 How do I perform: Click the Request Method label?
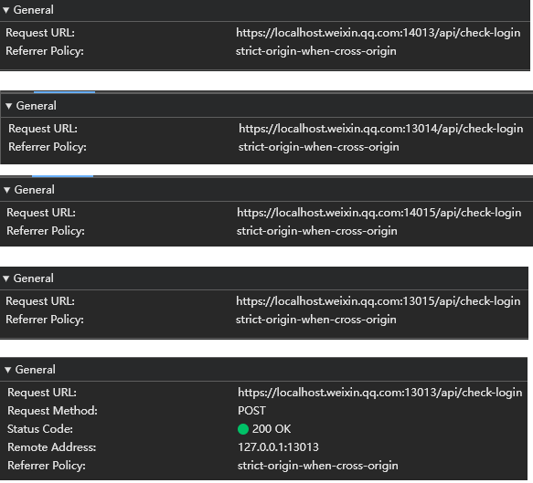tap(52, 411)
